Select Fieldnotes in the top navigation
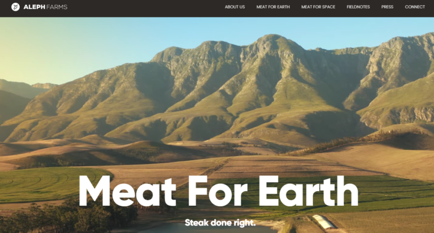 tap(358, 7)
